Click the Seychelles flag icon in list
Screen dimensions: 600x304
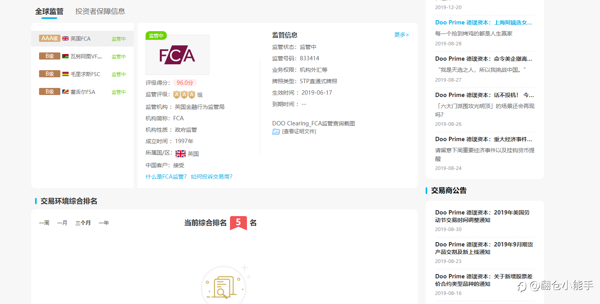pos(65,92)
